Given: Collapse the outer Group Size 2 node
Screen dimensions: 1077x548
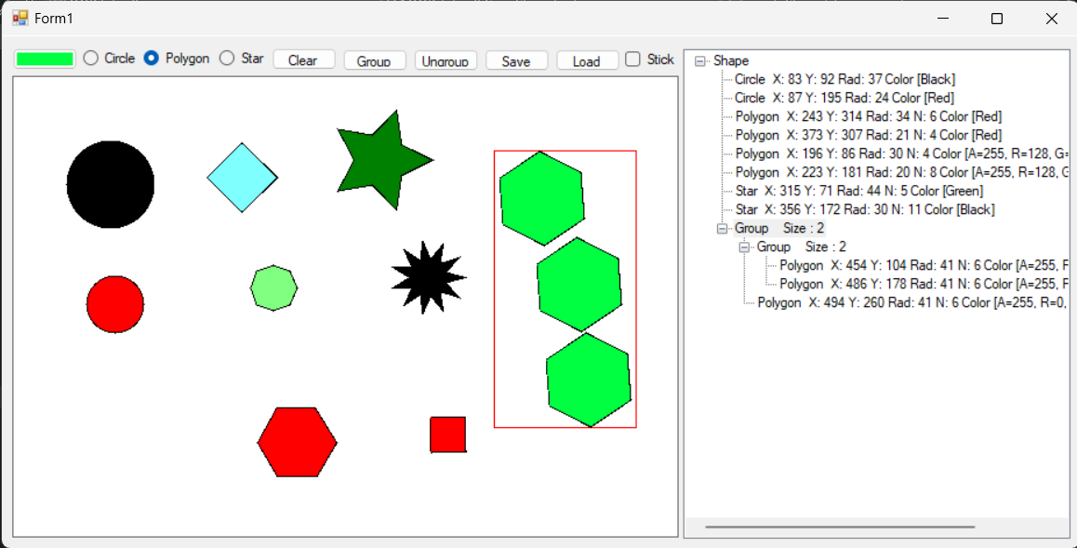Looking at the screenshot, I should pyautogui.click(x=722, y=228).
